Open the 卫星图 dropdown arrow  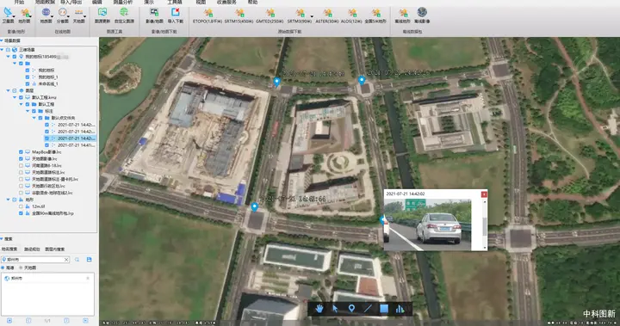[15, 16]
